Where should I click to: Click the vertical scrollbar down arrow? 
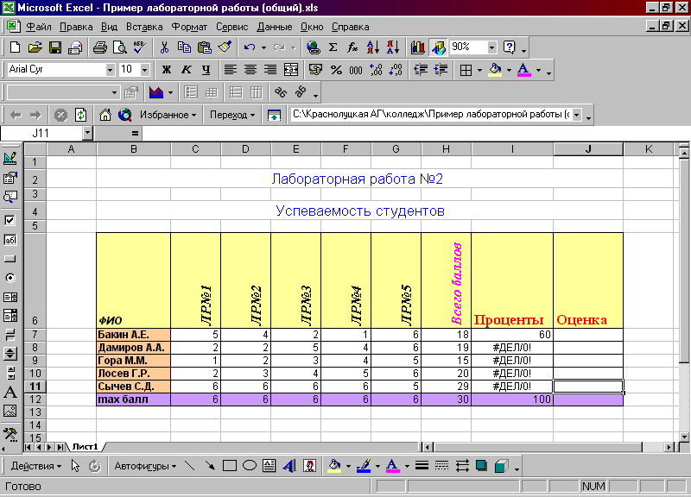tap(684, 437)
